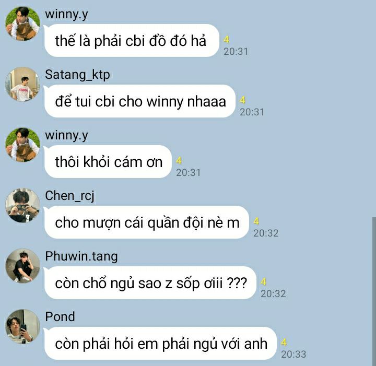Tap Pond's message about ngủ với anh
Viewport: 376px width, 366px height.
(x=160, y=343)
